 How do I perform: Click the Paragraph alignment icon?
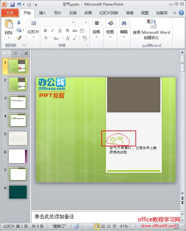click(x=97, y=23)
